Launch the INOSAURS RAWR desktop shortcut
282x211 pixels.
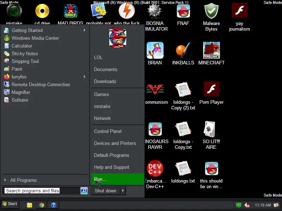(x=155, y=129)
